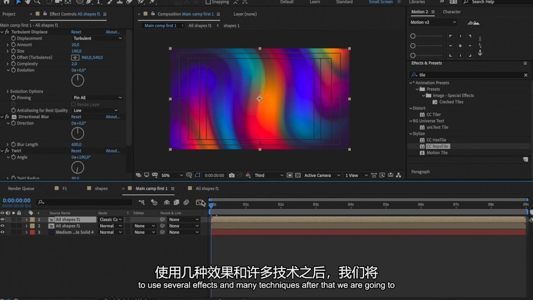
Task: Click the mountains logo in Motion 2 panel
Action: (x=473, y=23)
